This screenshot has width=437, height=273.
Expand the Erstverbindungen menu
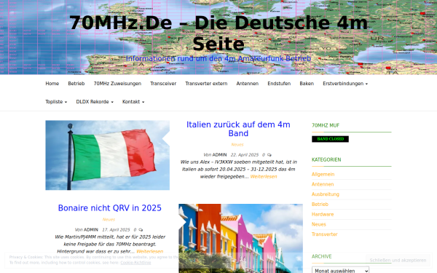[x=345, y=84]
